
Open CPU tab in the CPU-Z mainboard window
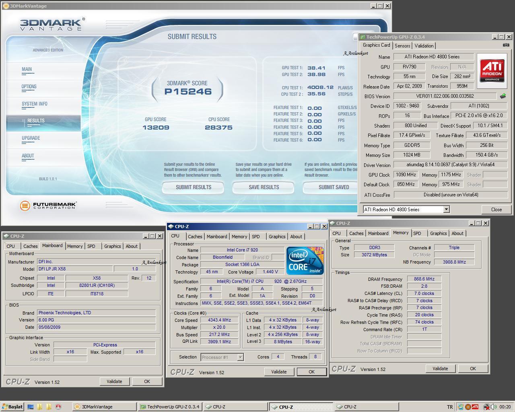(11, 246)
